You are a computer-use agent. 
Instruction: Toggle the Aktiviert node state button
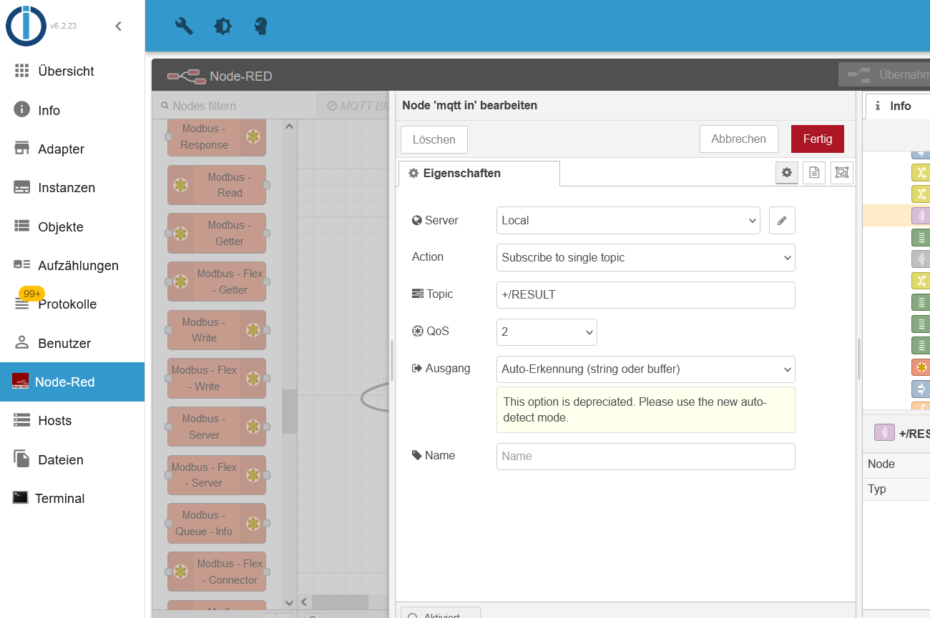(x=441, y=613)
